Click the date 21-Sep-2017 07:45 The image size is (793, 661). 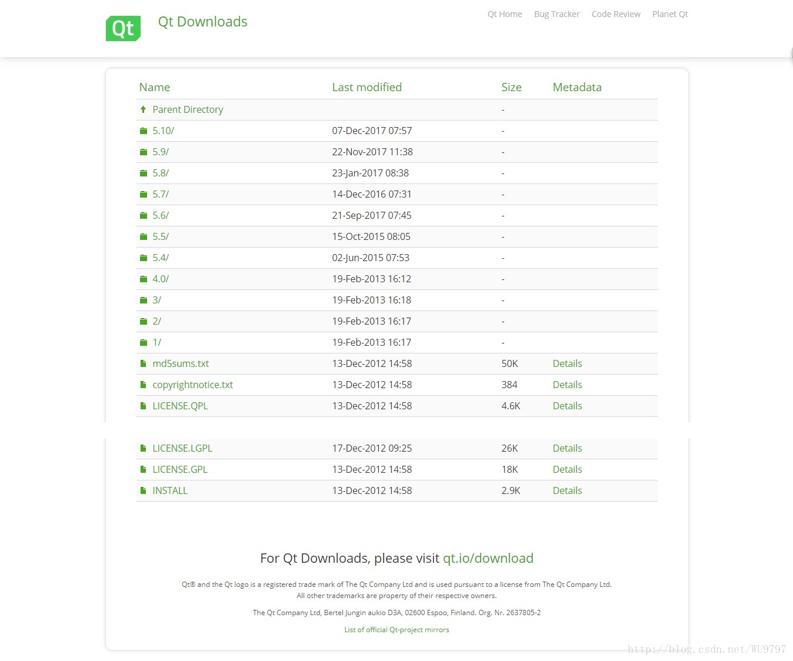coord(372,215)
